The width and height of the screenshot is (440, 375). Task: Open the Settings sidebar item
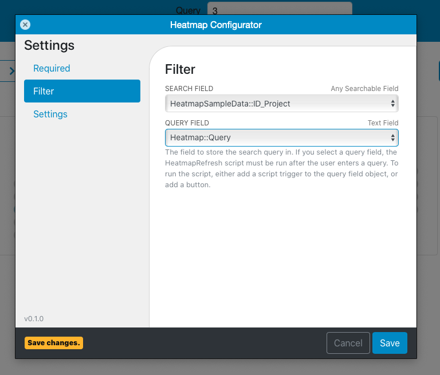tap(50, 114)
